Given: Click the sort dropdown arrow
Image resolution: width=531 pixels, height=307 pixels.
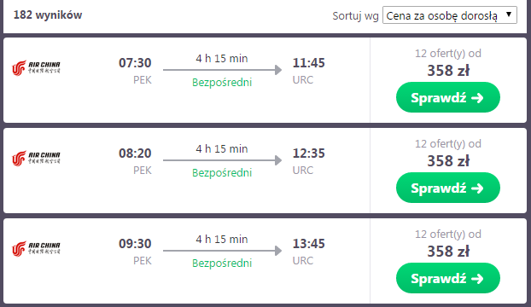Looking at the screenshot, I should (508, 14).
